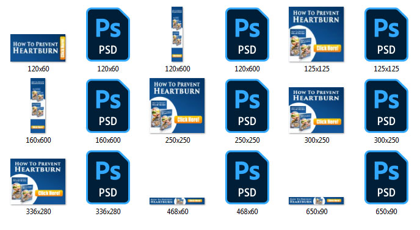Select the 120x60 PSD file icon

pyautogui.click(x=108, y=34)
